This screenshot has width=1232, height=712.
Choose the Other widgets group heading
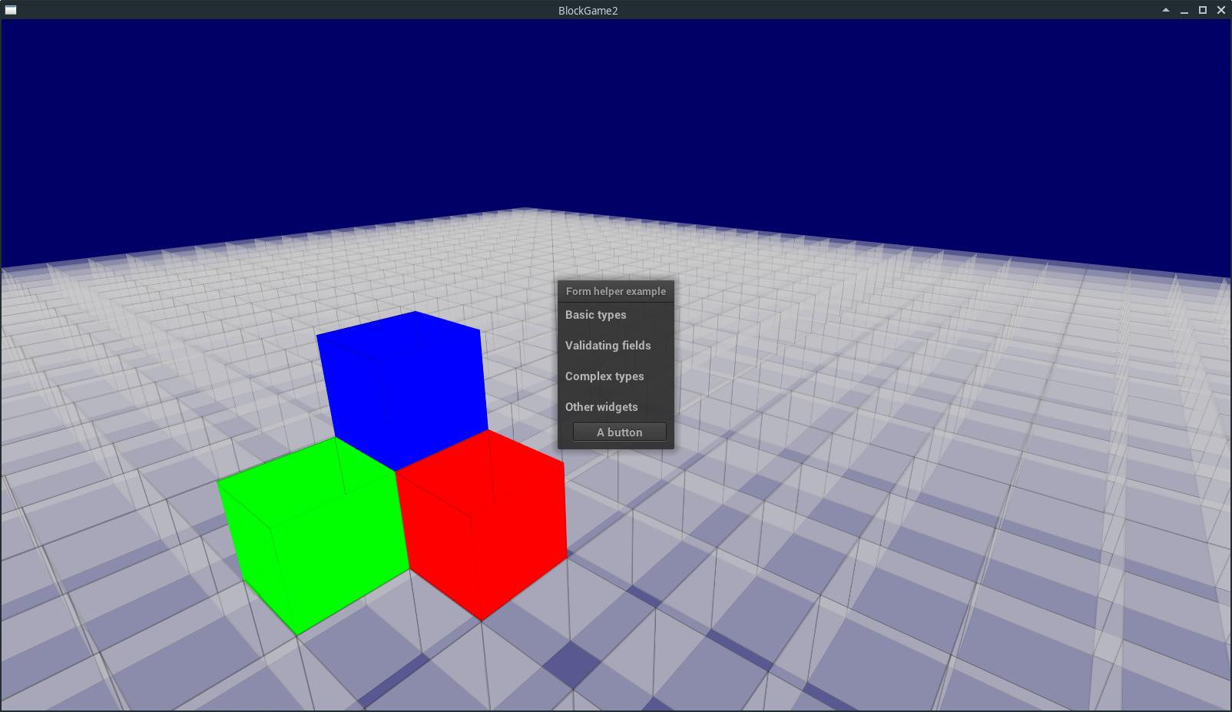click(601, 407)
